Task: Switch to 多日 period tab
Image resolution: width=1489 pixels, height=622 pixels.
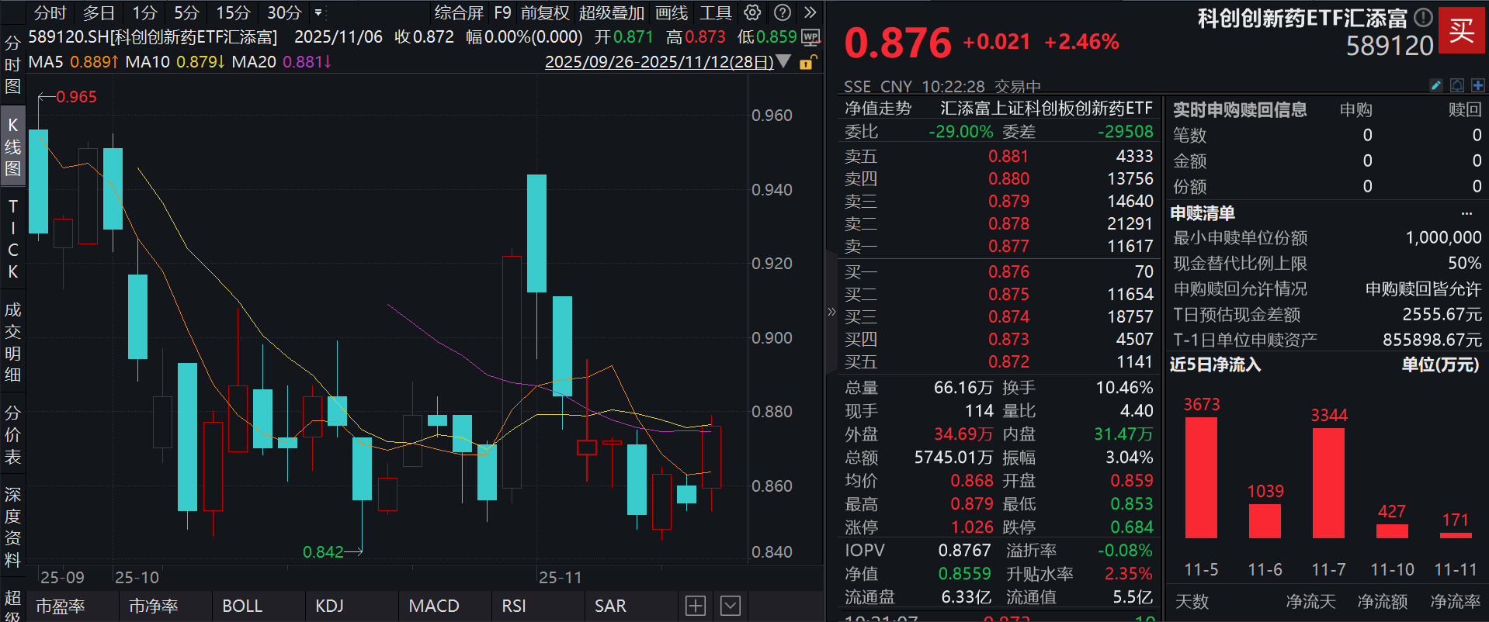Action: coord(99,12)
